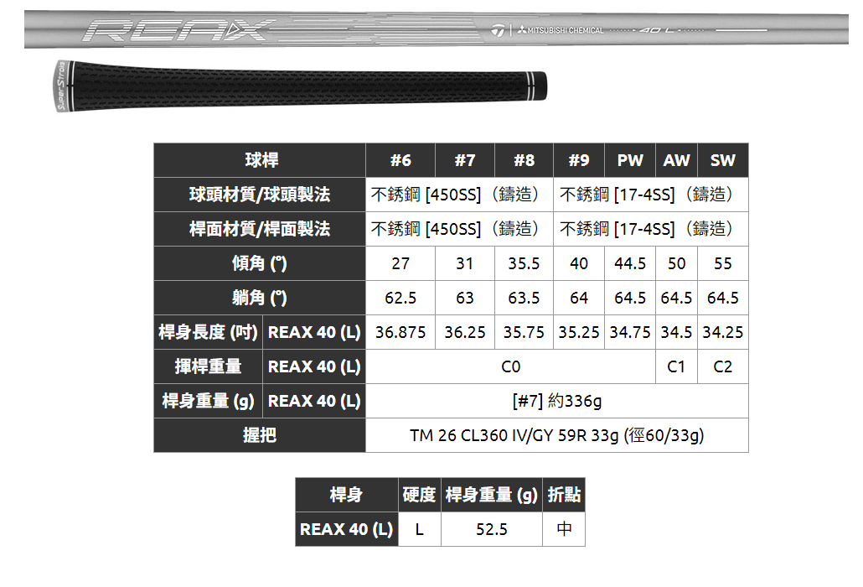
Task: Click the Mitsubishi Chemical logo on shaft
Action: pos(560,31)
